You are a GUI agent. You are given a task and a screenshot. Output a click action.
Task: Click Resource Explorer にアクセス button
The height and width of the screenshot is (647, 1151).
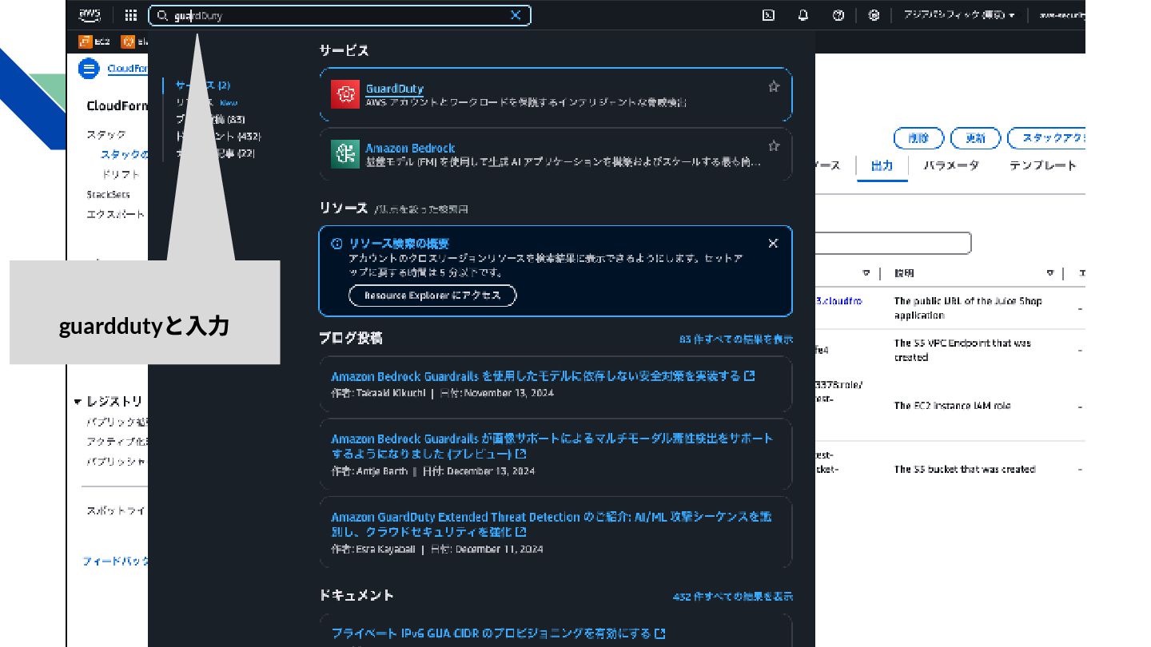(432, 296)
